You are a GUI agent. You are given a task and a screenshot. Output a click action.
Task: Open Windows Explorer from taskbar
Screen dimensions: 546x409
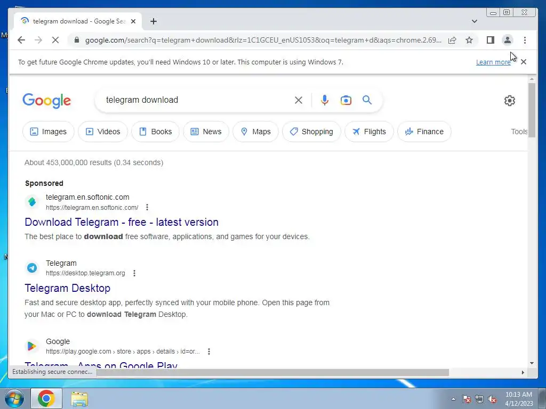click(80, 399)
